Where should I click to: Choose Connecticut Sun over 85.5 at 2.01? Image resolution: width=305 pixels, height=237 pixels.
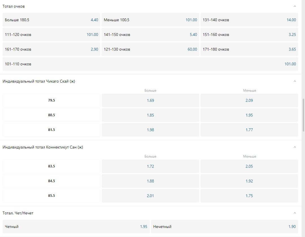pyautogui.click(x=150, y=196)
